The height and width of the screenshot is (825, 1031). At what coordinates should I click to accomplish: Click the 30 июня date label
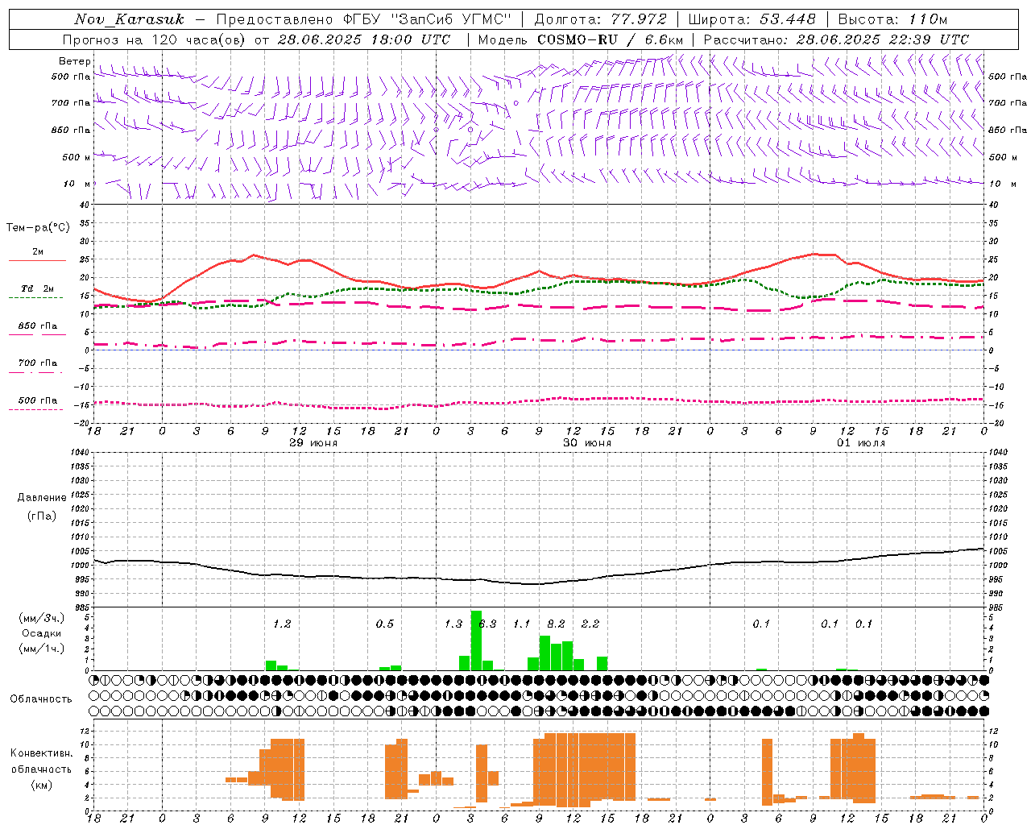click(587, 443)
